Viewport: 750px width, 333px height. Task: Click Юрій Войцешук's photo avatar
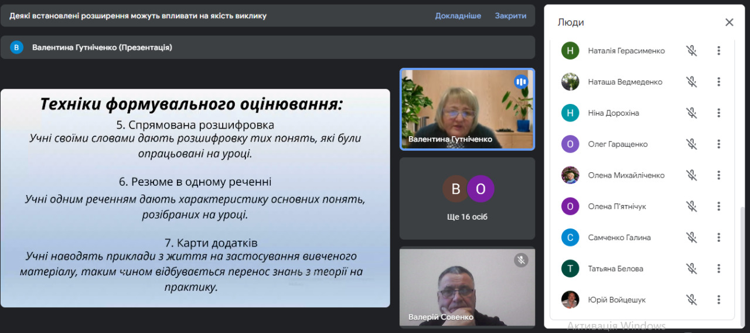pyautogui.click(x=570, y=300)
